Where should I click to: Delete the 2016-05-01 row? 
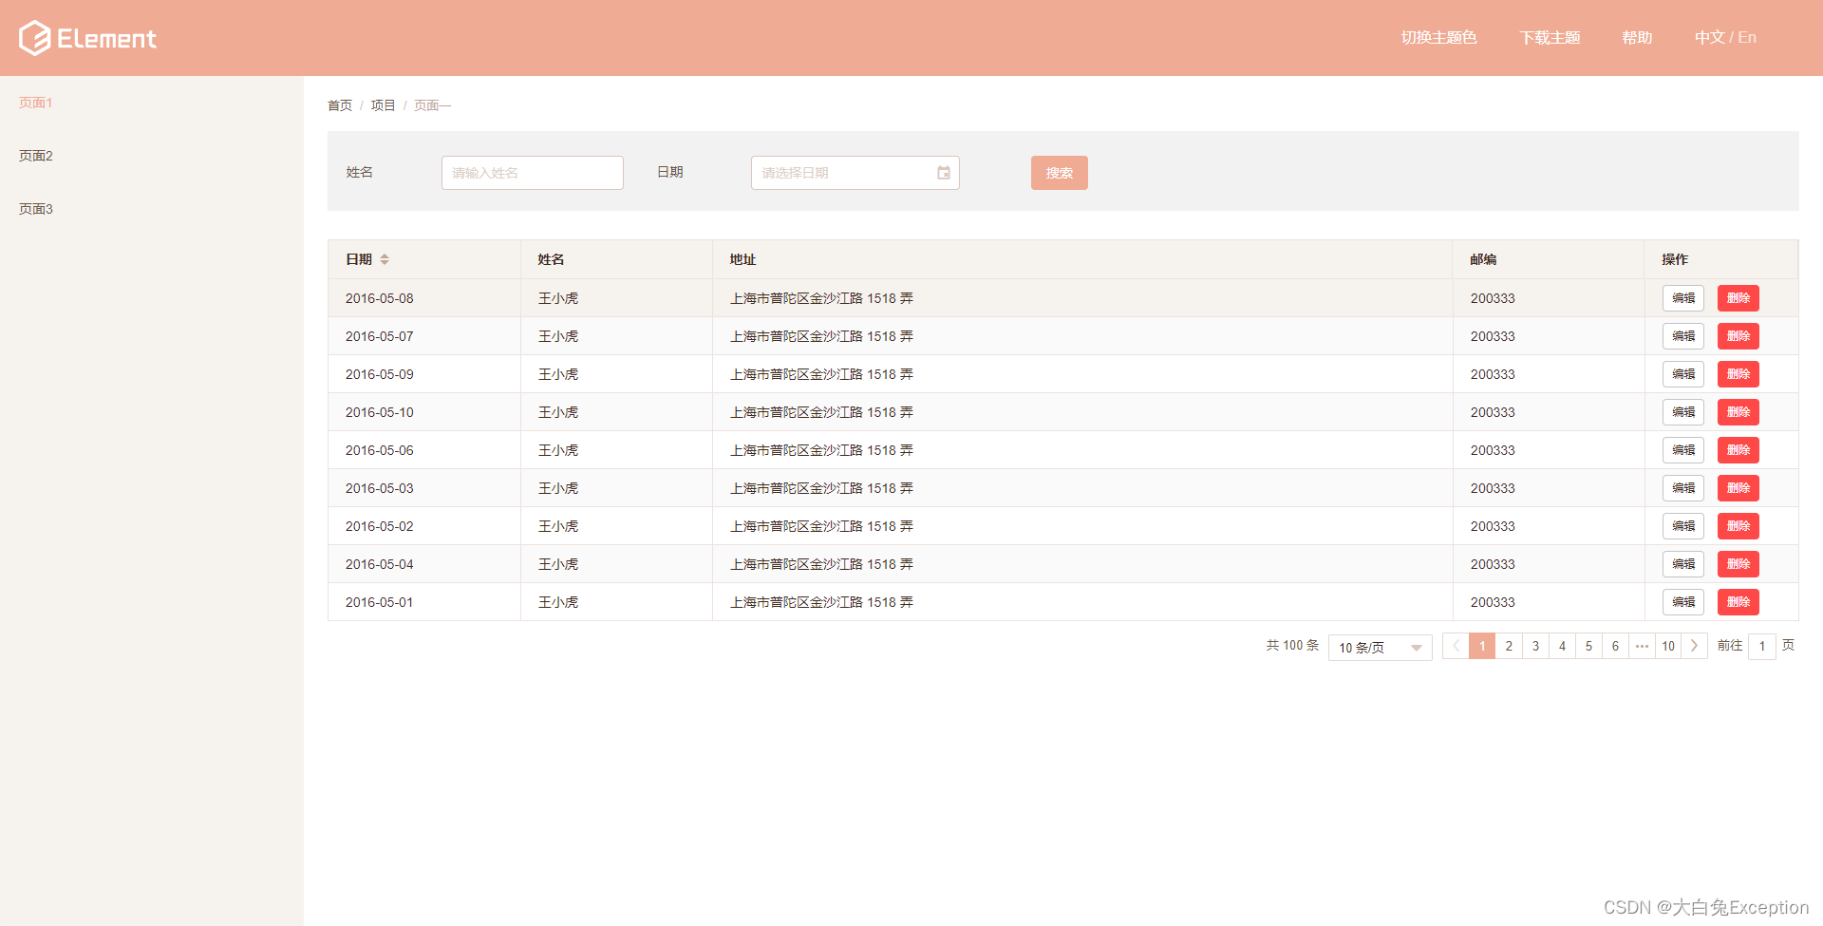[x=1738, y=602]
